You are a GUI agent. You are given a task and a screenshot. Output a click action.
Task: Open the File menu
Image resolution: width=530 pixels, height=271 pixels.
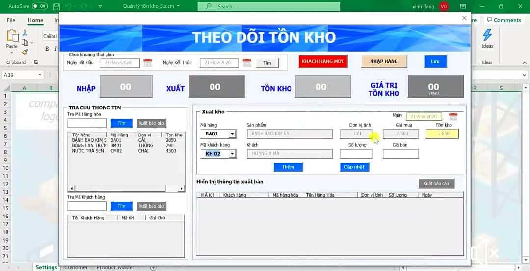click(11, 20)
